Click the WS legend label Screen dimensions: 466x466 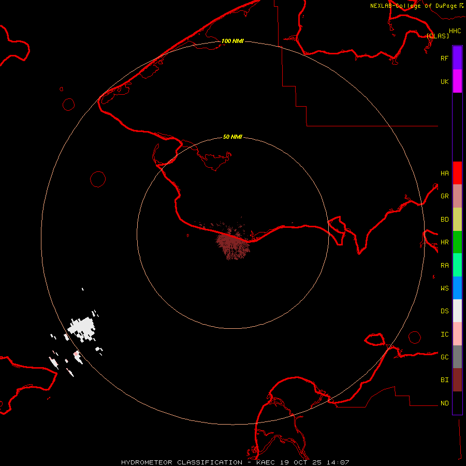point(445,288)
